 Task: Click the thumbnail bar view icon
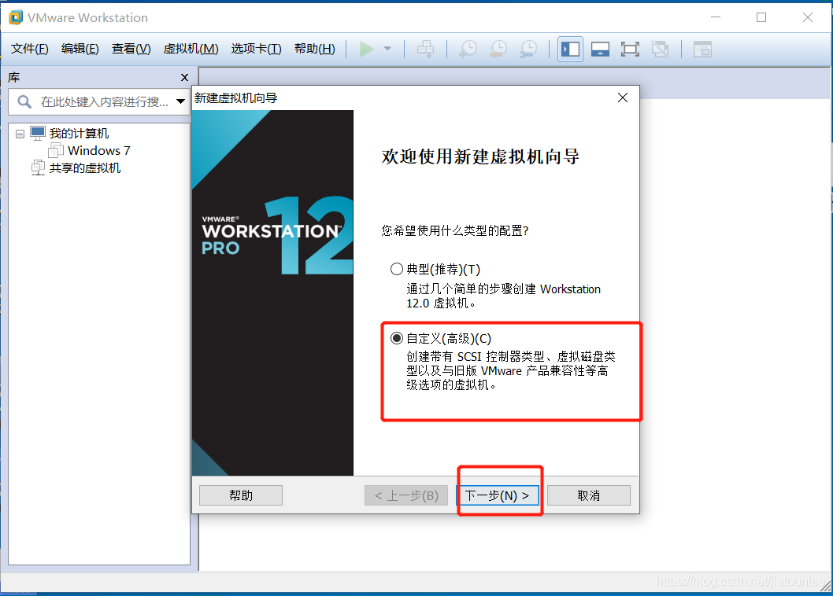pos(600,50)
